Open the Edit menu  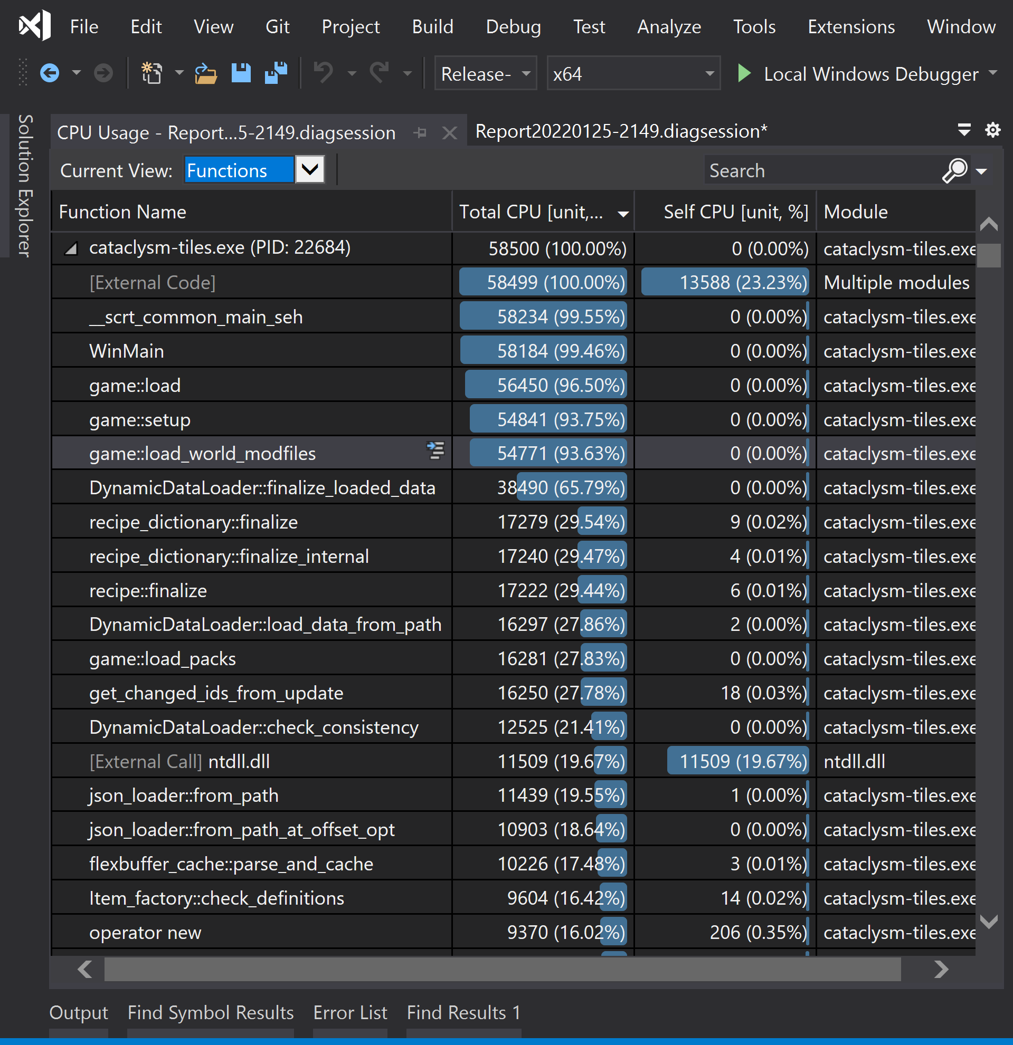146,27
